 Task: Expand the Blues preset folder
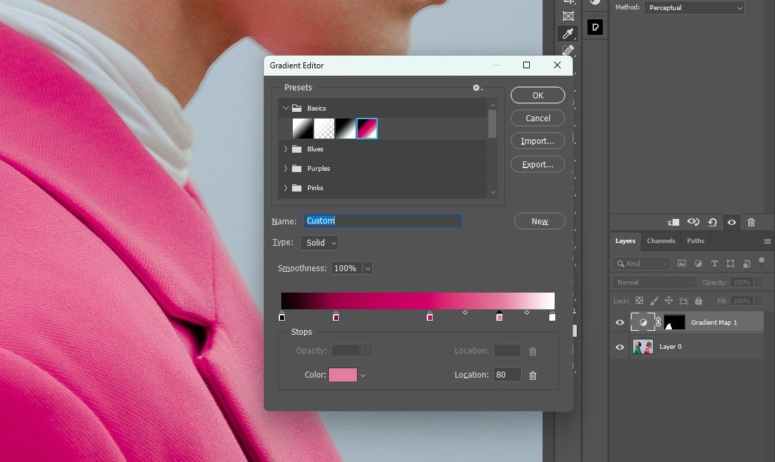tap(285, 149)
